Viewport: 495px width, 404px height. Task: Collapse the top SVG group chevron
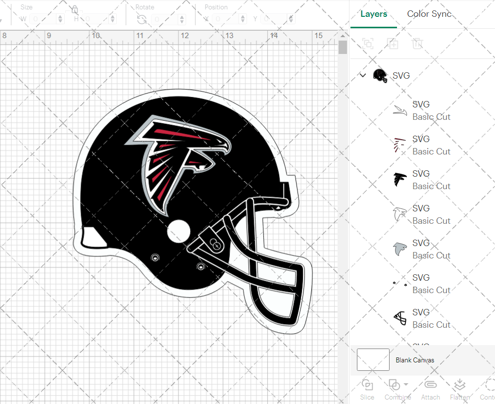point(363,75)
